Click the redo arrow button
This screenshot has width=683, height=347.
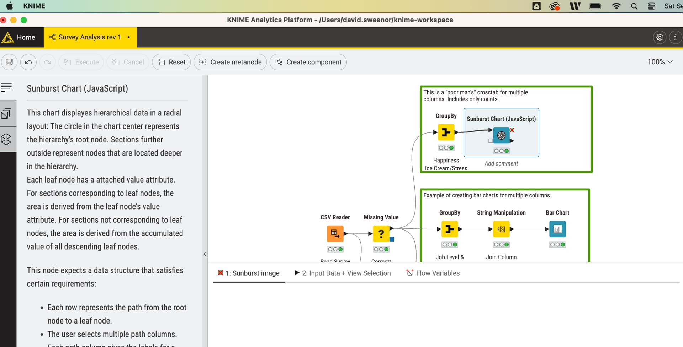click(47, 62)
